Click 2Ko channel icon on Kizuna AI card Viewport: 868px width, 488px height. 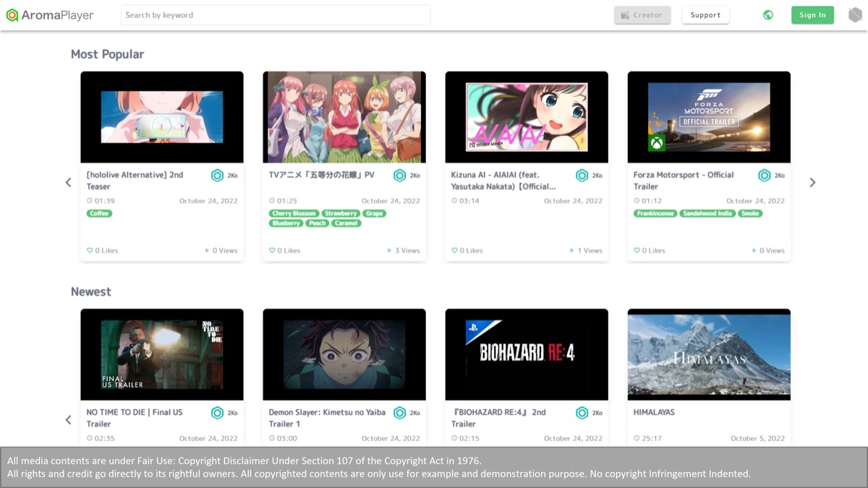(582, 176)
